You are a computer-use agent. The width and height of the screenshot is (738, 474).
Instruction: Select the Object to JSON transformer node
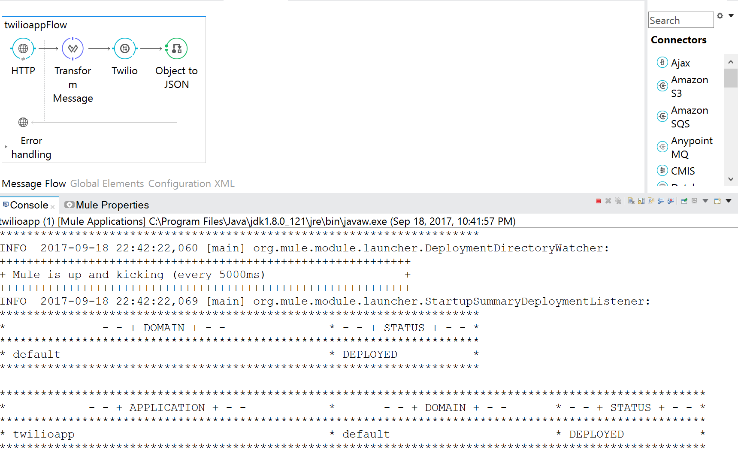tap(177, 49)
